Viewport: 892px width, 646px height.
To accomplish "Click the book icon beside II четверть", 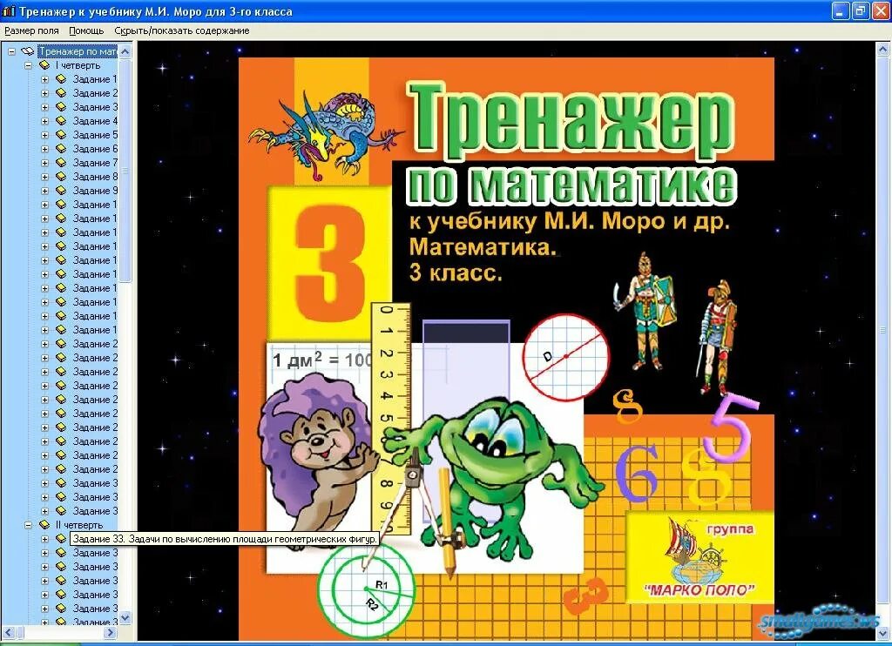I will point(44,525).
